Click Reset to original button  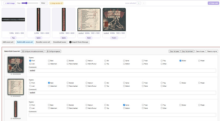point(212,51)
